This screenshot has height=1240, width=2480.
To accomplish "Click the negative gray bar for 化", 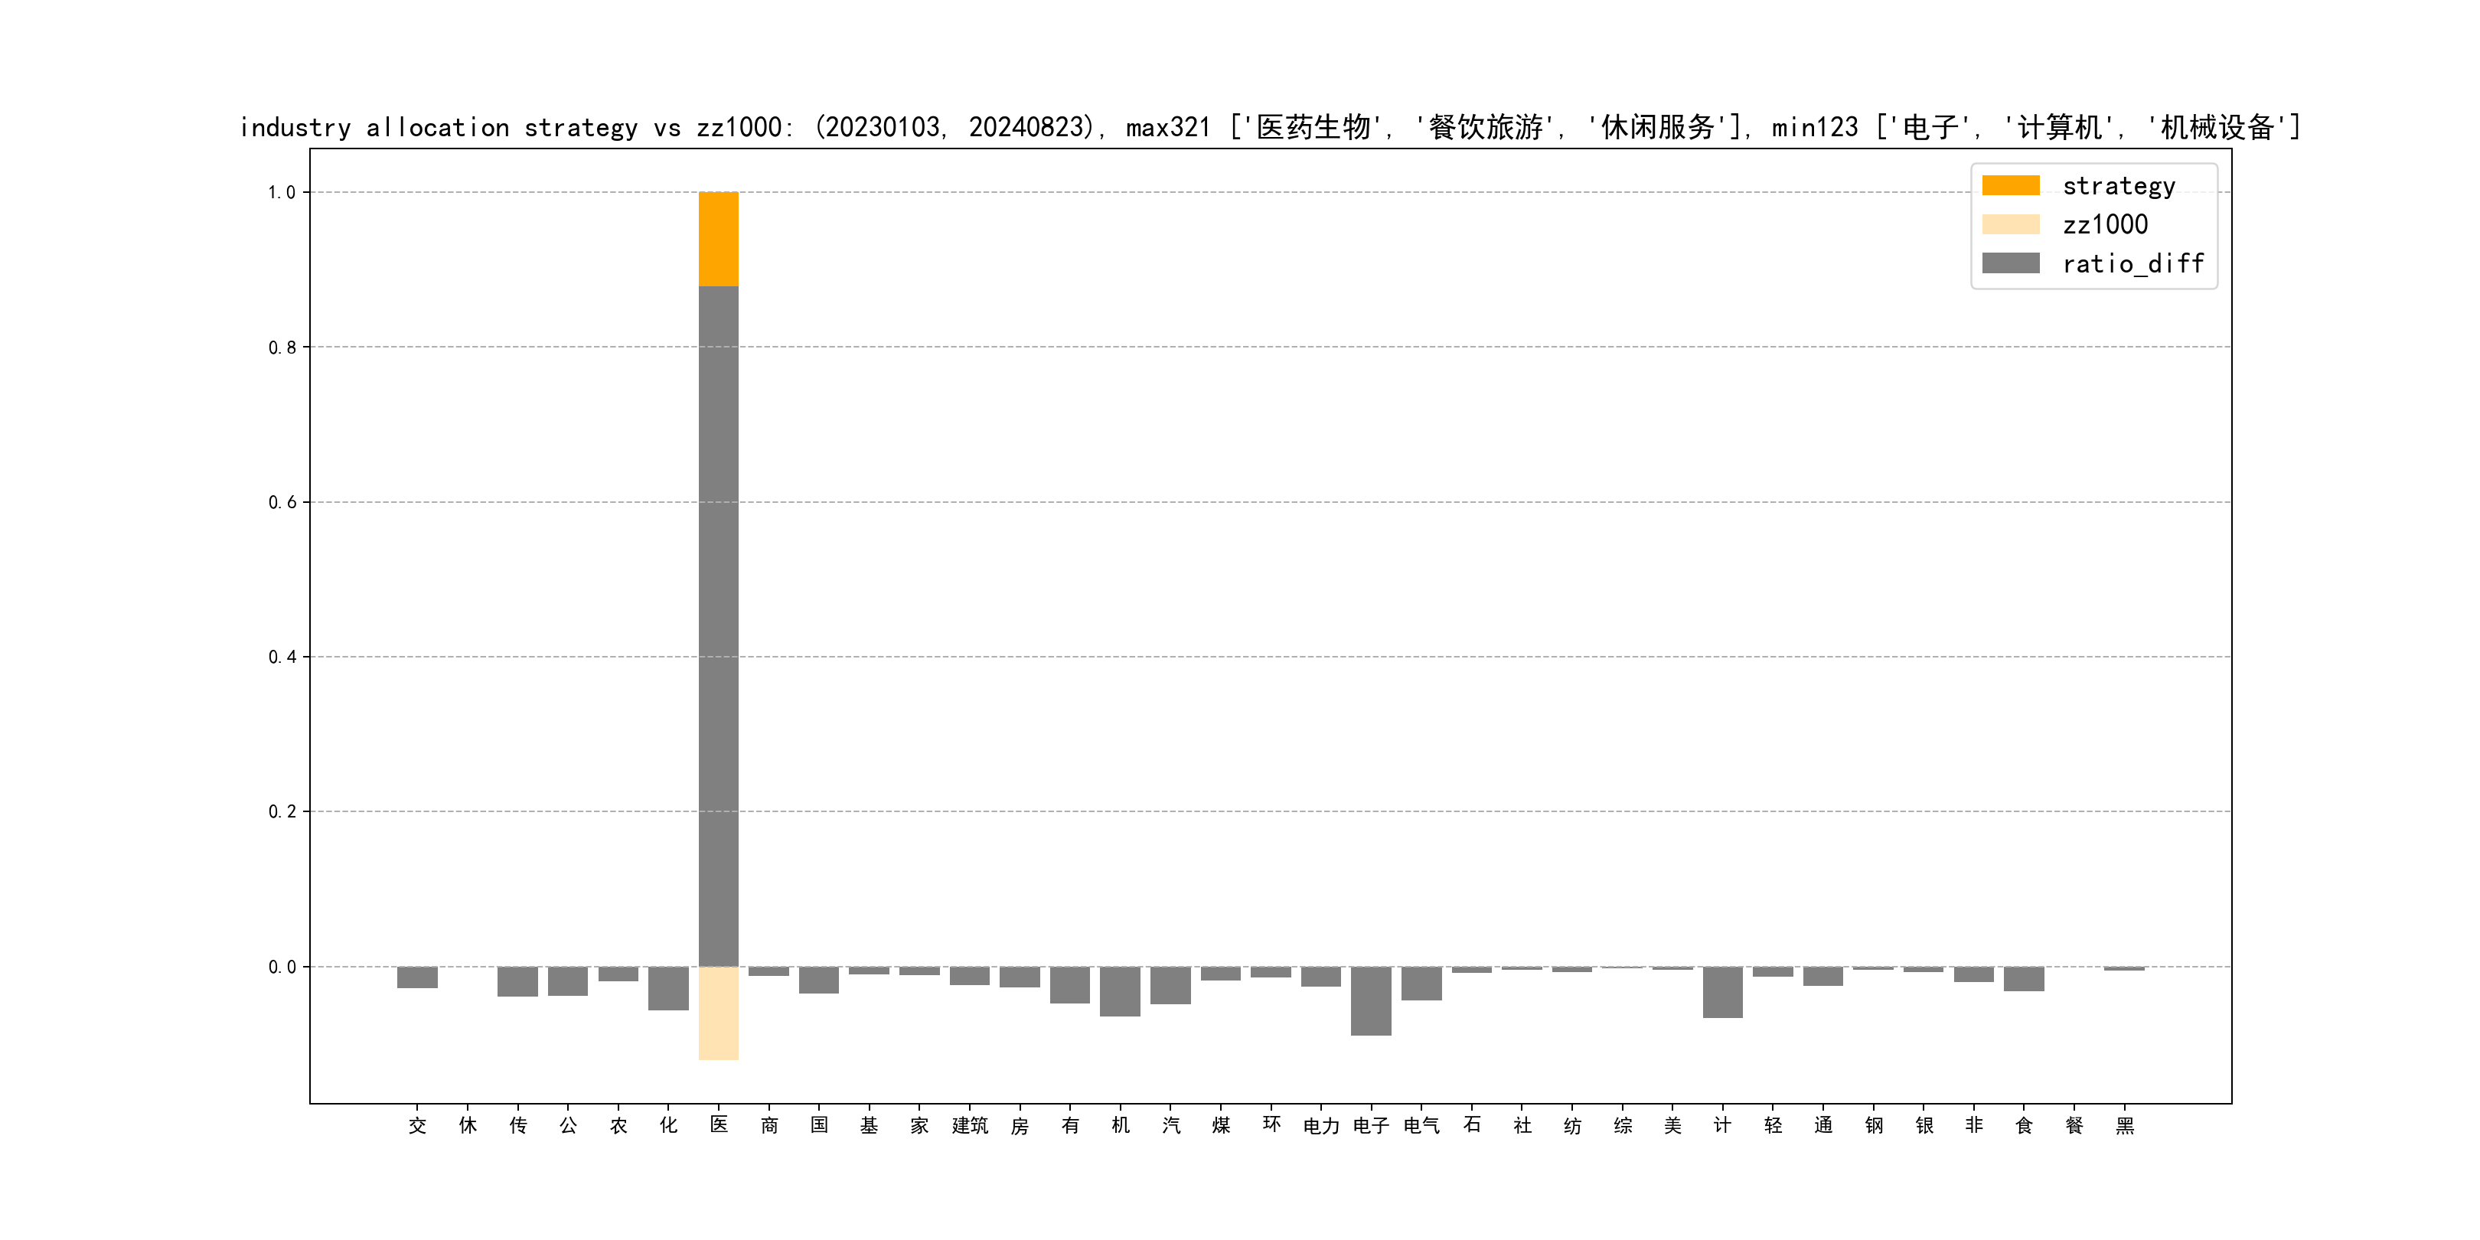I will pyautogui.click(x=668, y=987).
